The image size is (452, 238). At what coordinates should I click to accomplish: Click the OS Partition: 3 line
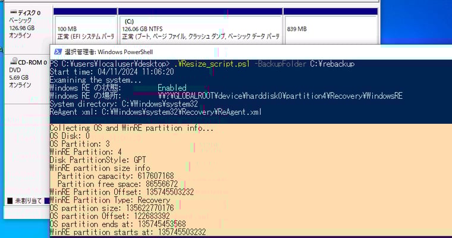click(x=80, y=144)
